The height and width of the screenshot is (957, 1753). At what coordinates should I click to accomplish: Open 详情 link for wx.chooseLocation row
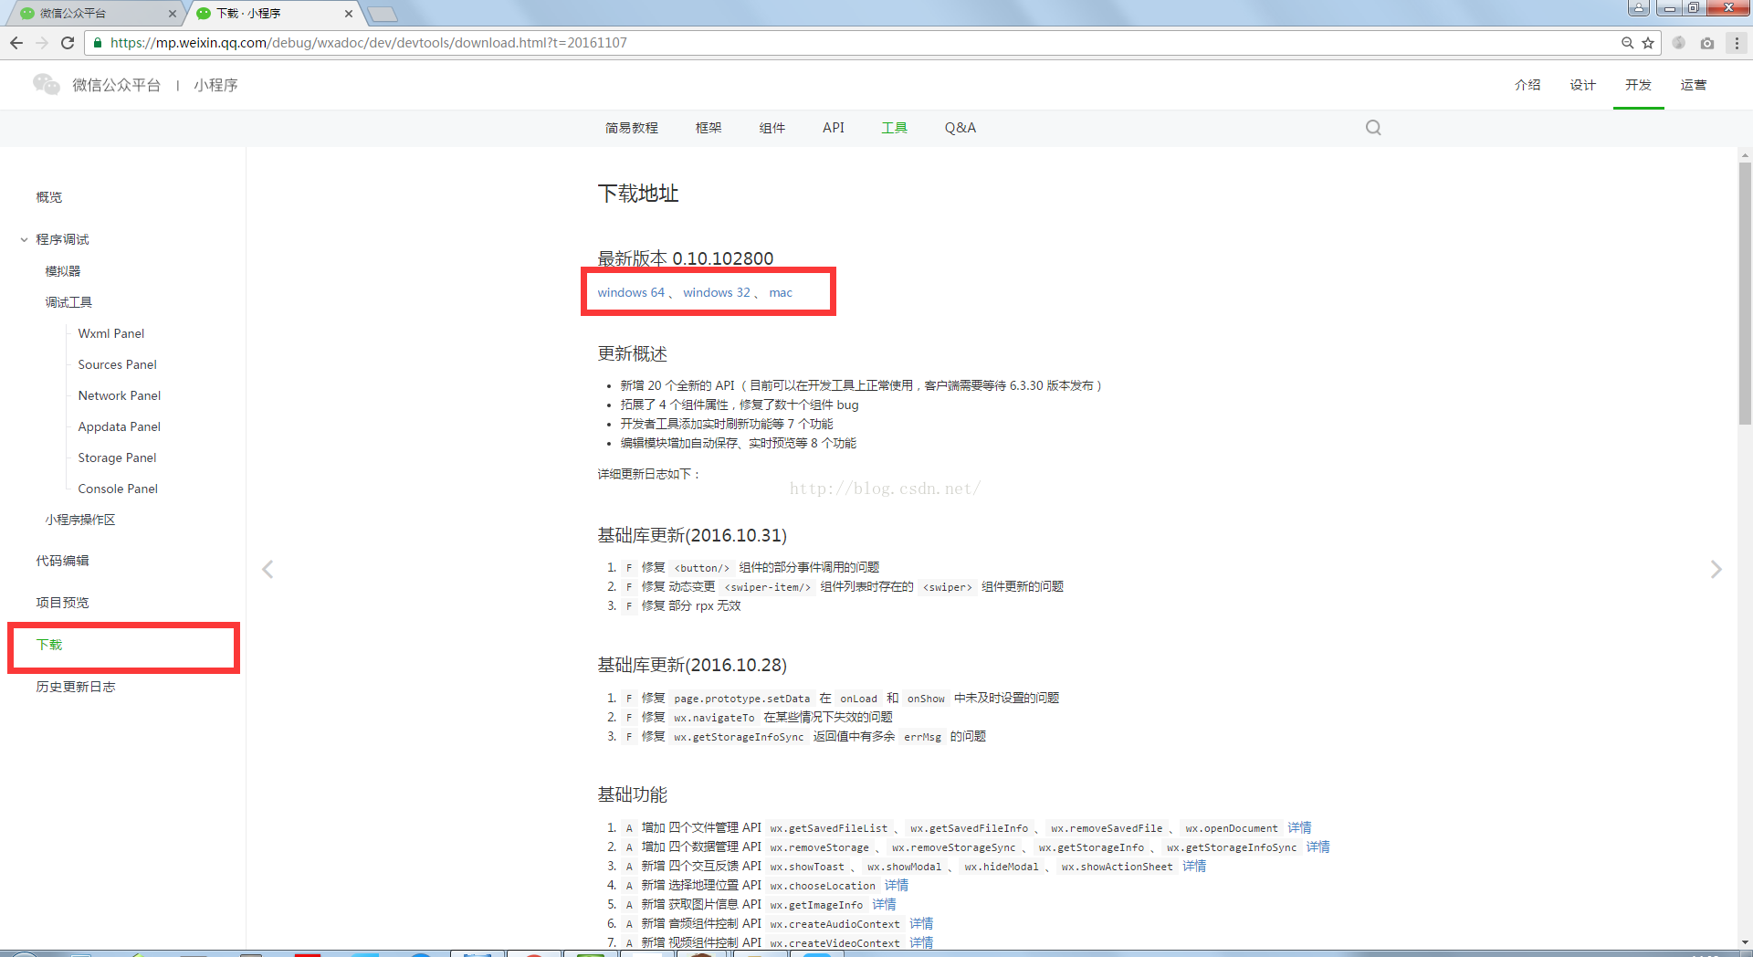897,885
